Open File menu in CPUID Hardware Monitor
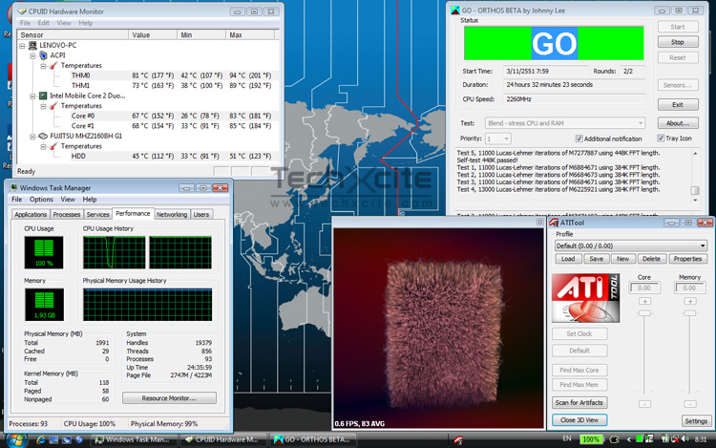The width and height of the screenshot is (716, 448). point(25,23)
